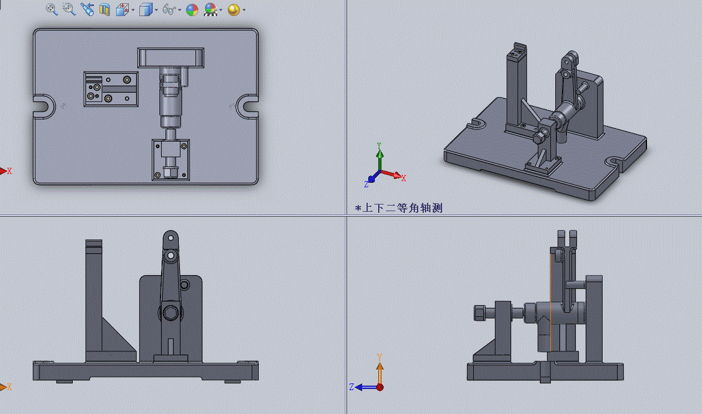Click the Hide/Show Items glasses icon
The image size is (702, 414).
coord(169,9)
